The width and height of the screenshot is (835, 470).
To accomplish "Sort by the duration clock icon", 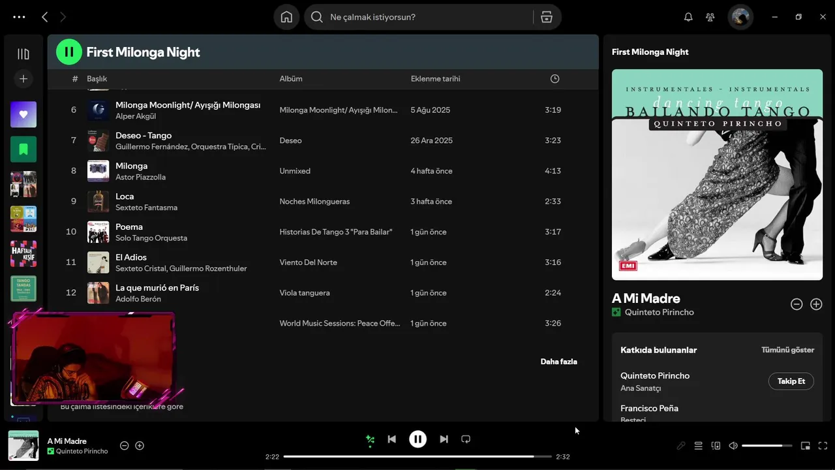I will (x=554, y=79).
